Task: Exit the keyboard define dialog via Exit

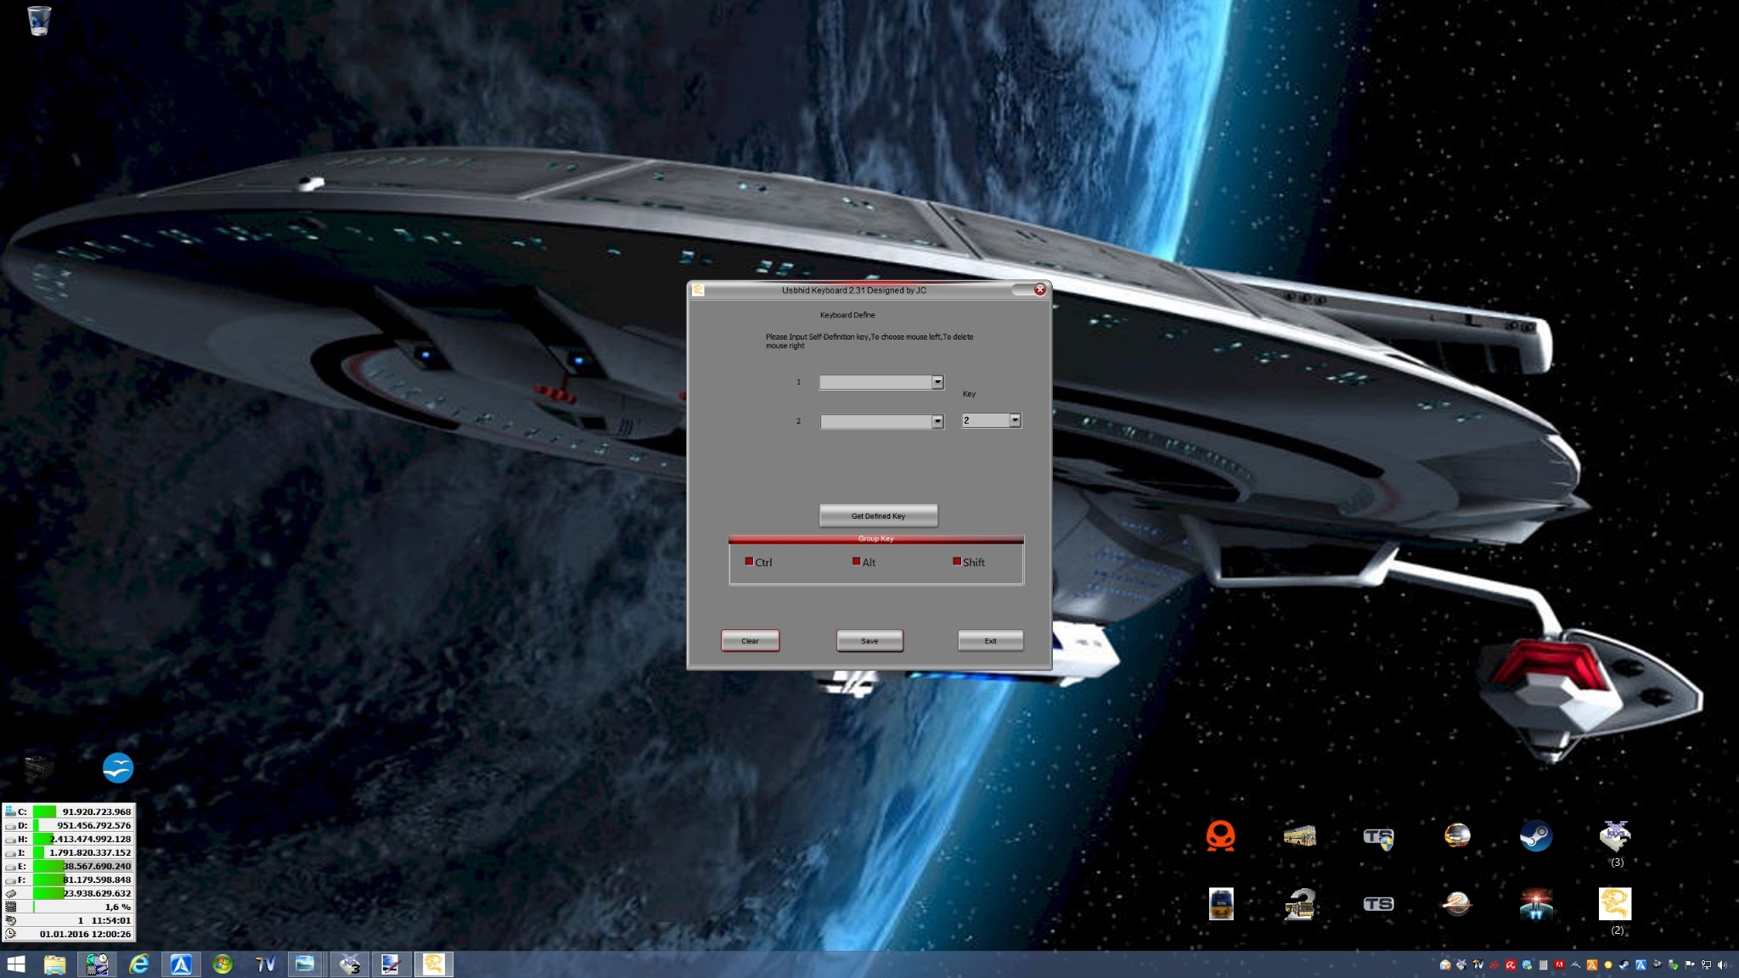Action: click(990, 641)
